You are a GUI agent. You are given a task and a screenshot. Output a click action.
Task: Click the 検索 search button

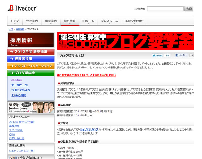(189, 9)
